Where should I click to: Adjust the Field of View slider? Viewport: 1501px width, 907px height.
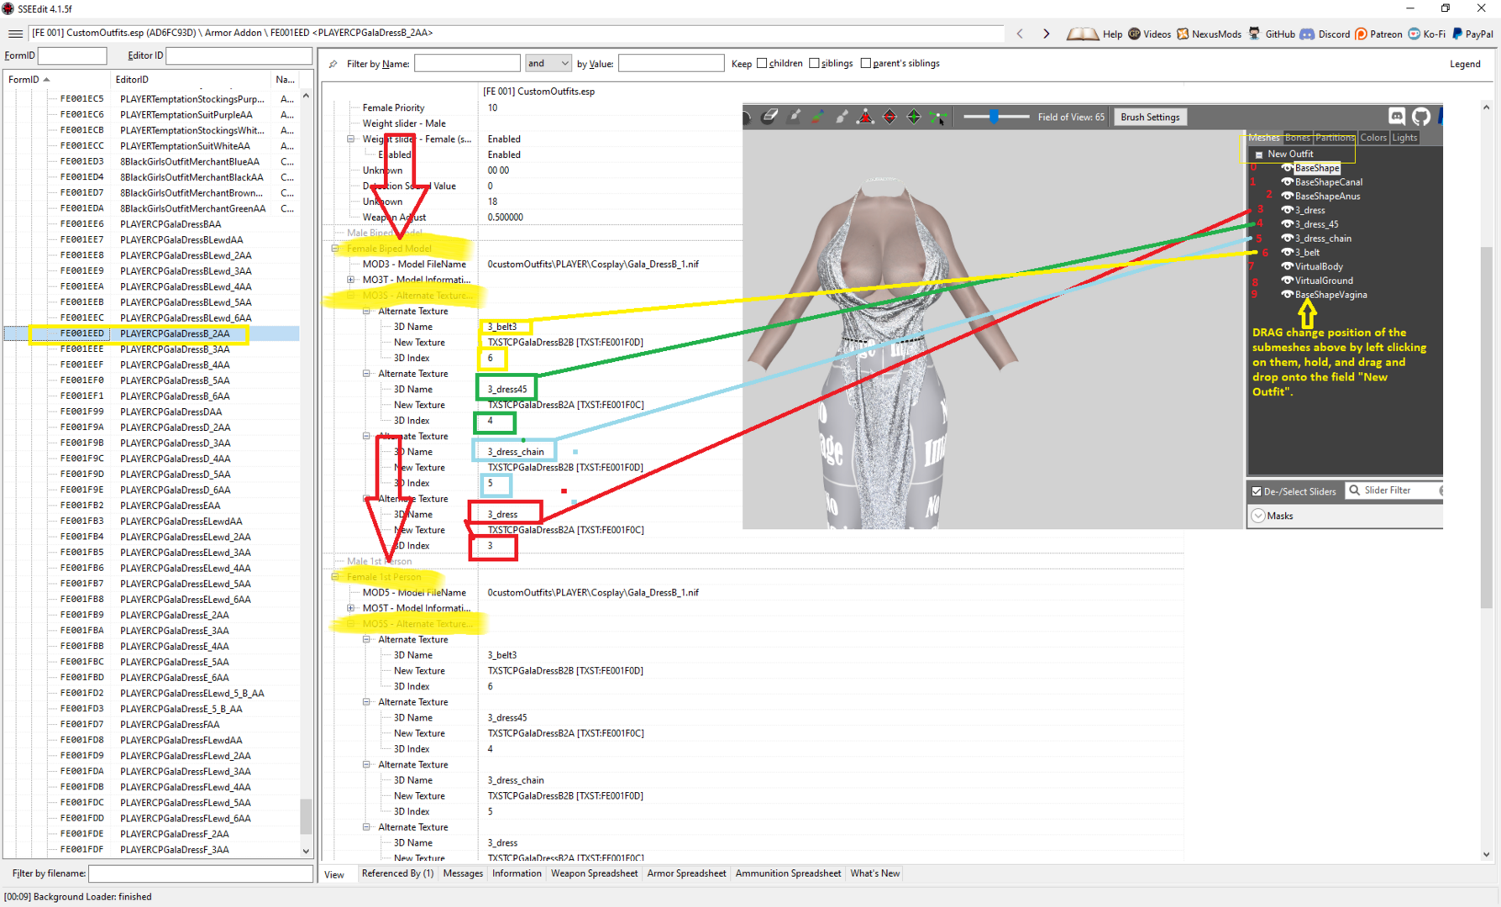[x=995, y=117]
